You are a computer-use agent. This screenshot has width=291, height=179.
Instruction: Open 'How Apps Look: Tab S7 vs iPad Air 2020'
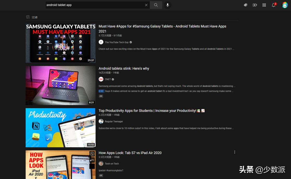click(130, 153)
